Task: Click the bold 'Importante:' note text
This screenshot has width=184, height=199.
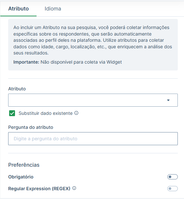Action: pos(26,62)
